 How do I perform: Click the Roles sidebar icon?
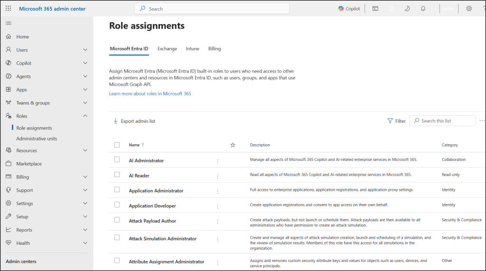click(9, 116)
